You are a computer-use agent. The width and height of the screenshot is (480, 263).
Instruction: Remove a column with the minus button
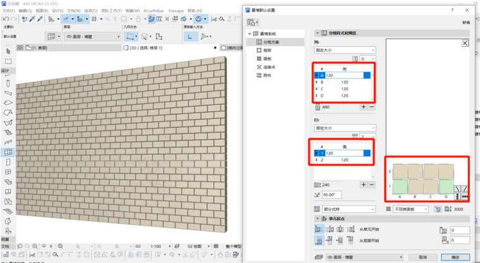click(371, 107)
